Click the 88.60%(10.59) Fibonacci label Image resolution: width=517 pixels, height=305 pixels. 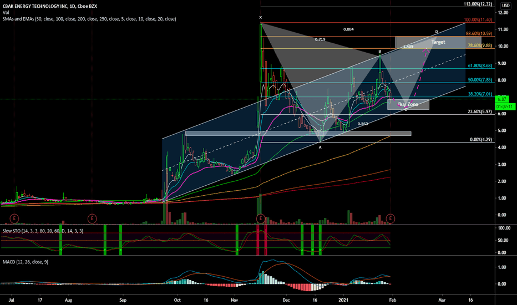479,34
